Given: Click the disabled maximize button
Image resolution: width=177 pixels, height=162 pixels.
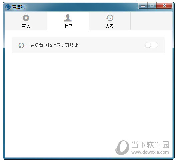Looking at the screenshot, I should (152, 5).
